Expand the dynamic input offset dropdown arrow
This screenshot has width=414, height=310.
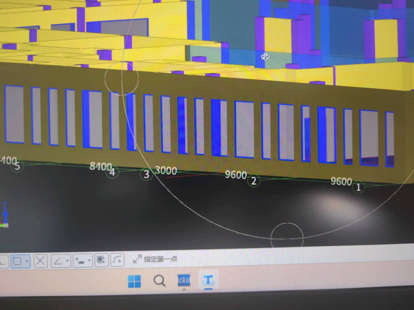(x=89, y=260)
